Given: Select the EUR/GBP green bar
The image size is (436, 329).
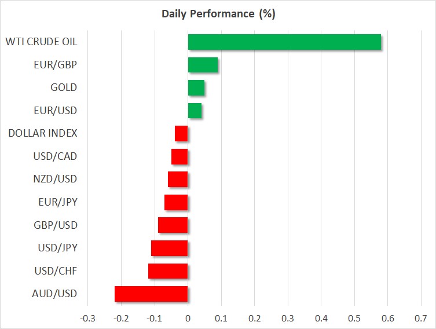Looking at the screenshot, I should coord(203,65).
